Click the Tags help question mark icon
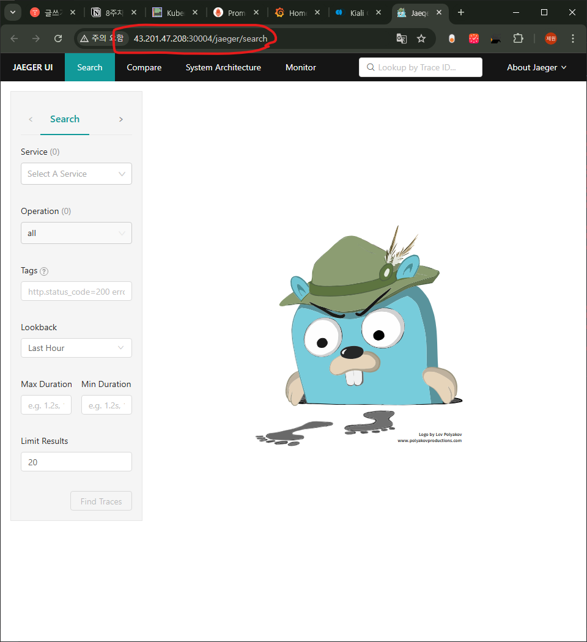Viewport: 587px width, 642px height. pyautogui.click(x=44, y=271)
